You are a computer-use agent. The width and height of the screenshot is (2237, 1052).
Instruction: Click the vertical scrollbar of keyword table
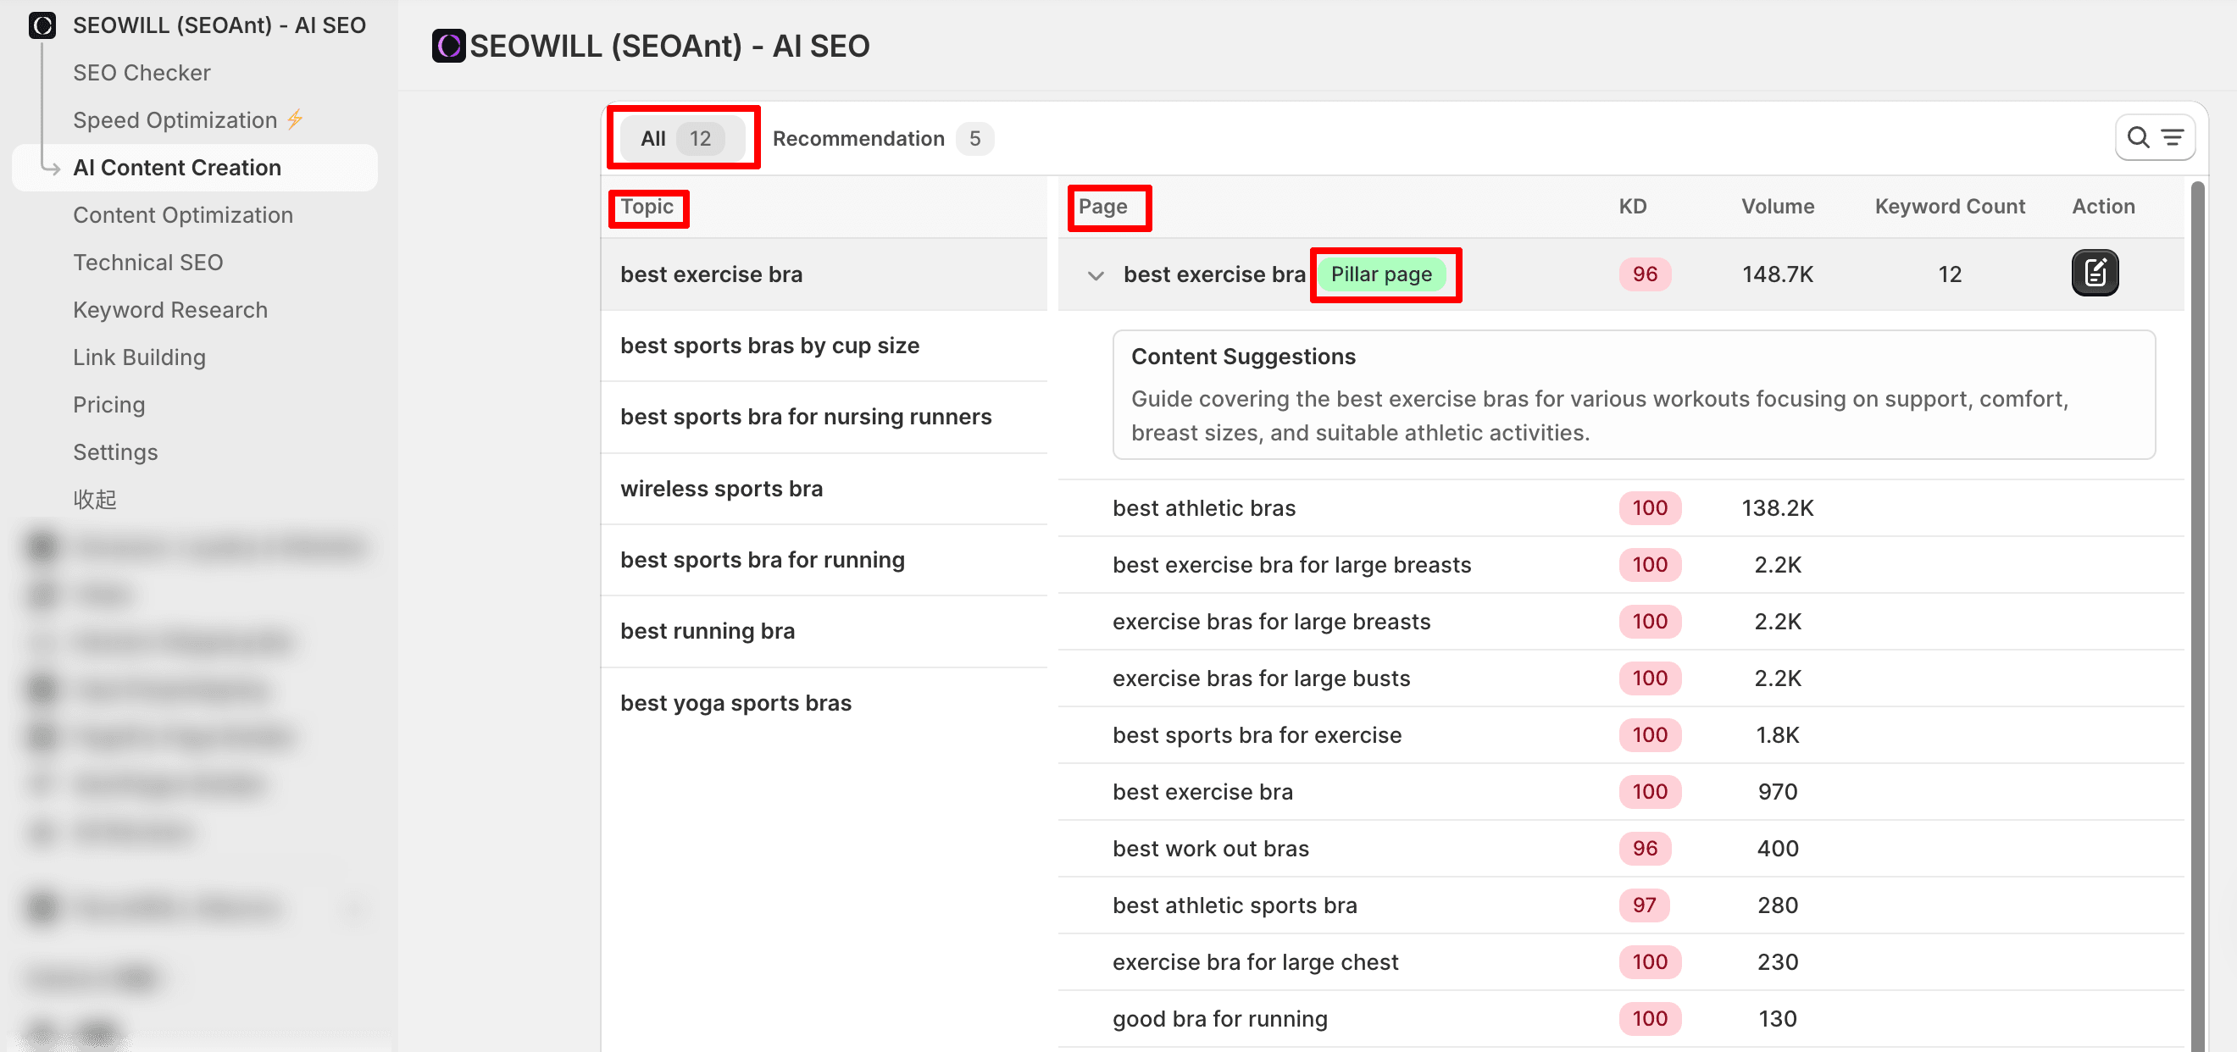2196,607
